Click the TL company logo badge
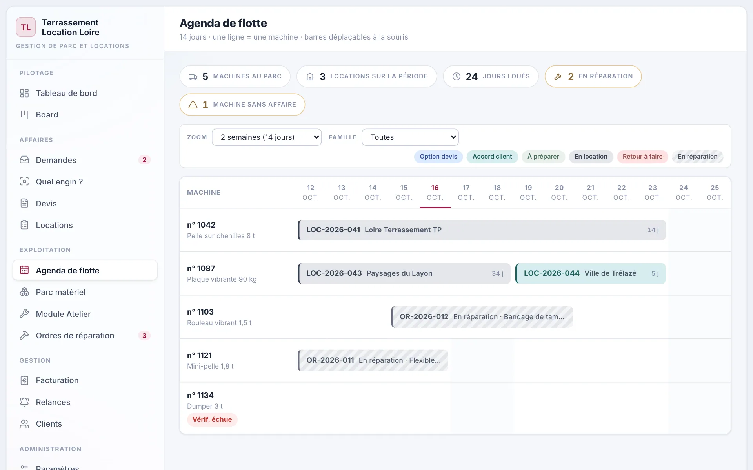 click(x=26, y=27)
